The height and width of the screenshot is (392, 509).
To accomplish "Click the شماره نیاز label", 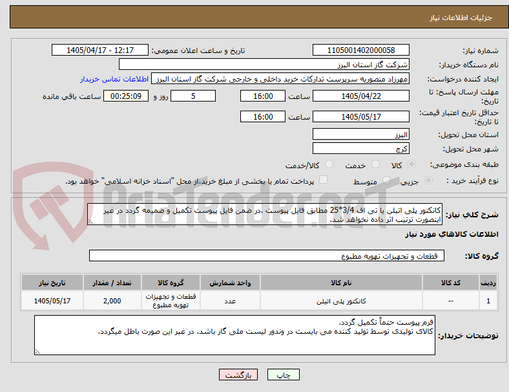I will point(481,50).
